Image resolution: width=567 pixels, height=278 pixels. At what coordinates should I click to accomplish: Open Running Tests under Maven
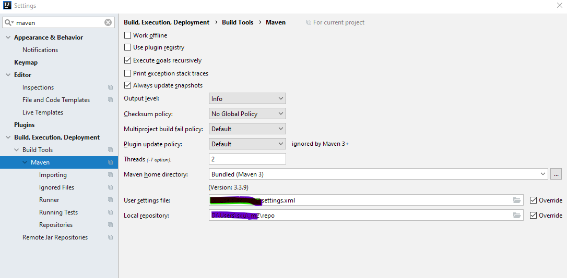click(58, 212)
